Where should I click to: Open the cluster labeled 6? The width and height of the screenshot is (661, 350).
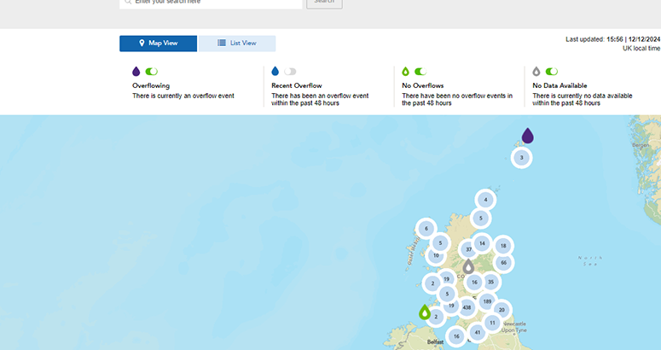click(426, 228)
